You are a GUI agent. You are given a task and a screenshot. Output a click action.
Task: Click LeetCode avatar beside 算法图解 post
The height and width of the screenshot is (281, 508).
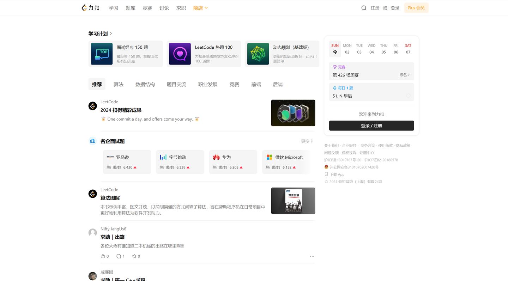coord(93,194)
